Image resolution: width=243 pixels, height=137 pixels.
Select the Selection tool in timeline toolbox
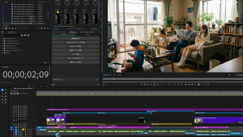[2, 90]
